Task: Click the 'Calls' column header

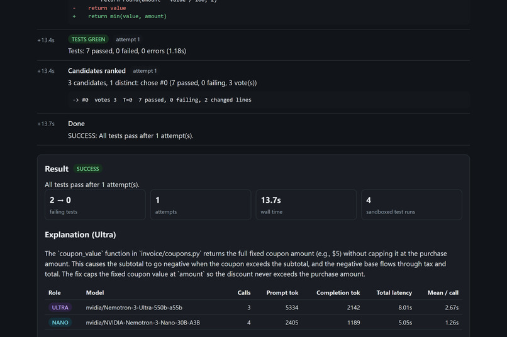Action: [244, 292]
